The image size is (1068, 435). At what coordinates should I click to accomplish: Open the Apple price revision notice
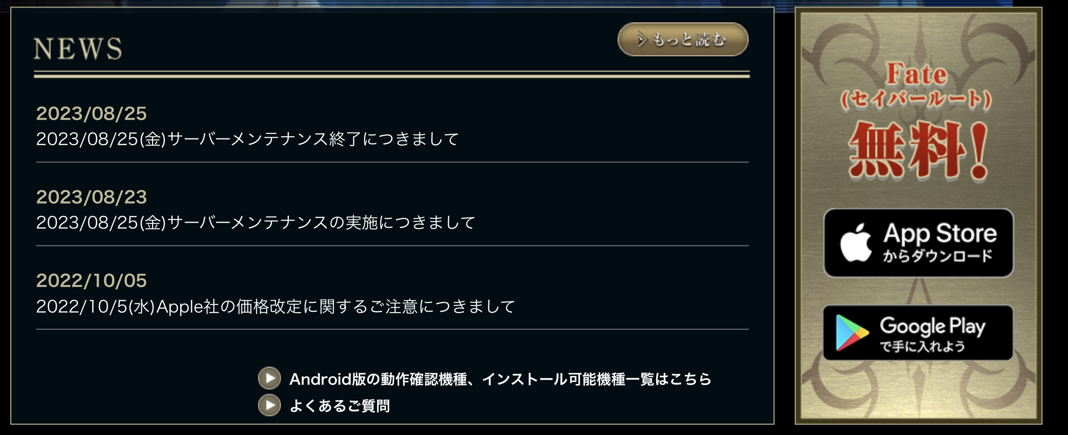pos(275,306)
